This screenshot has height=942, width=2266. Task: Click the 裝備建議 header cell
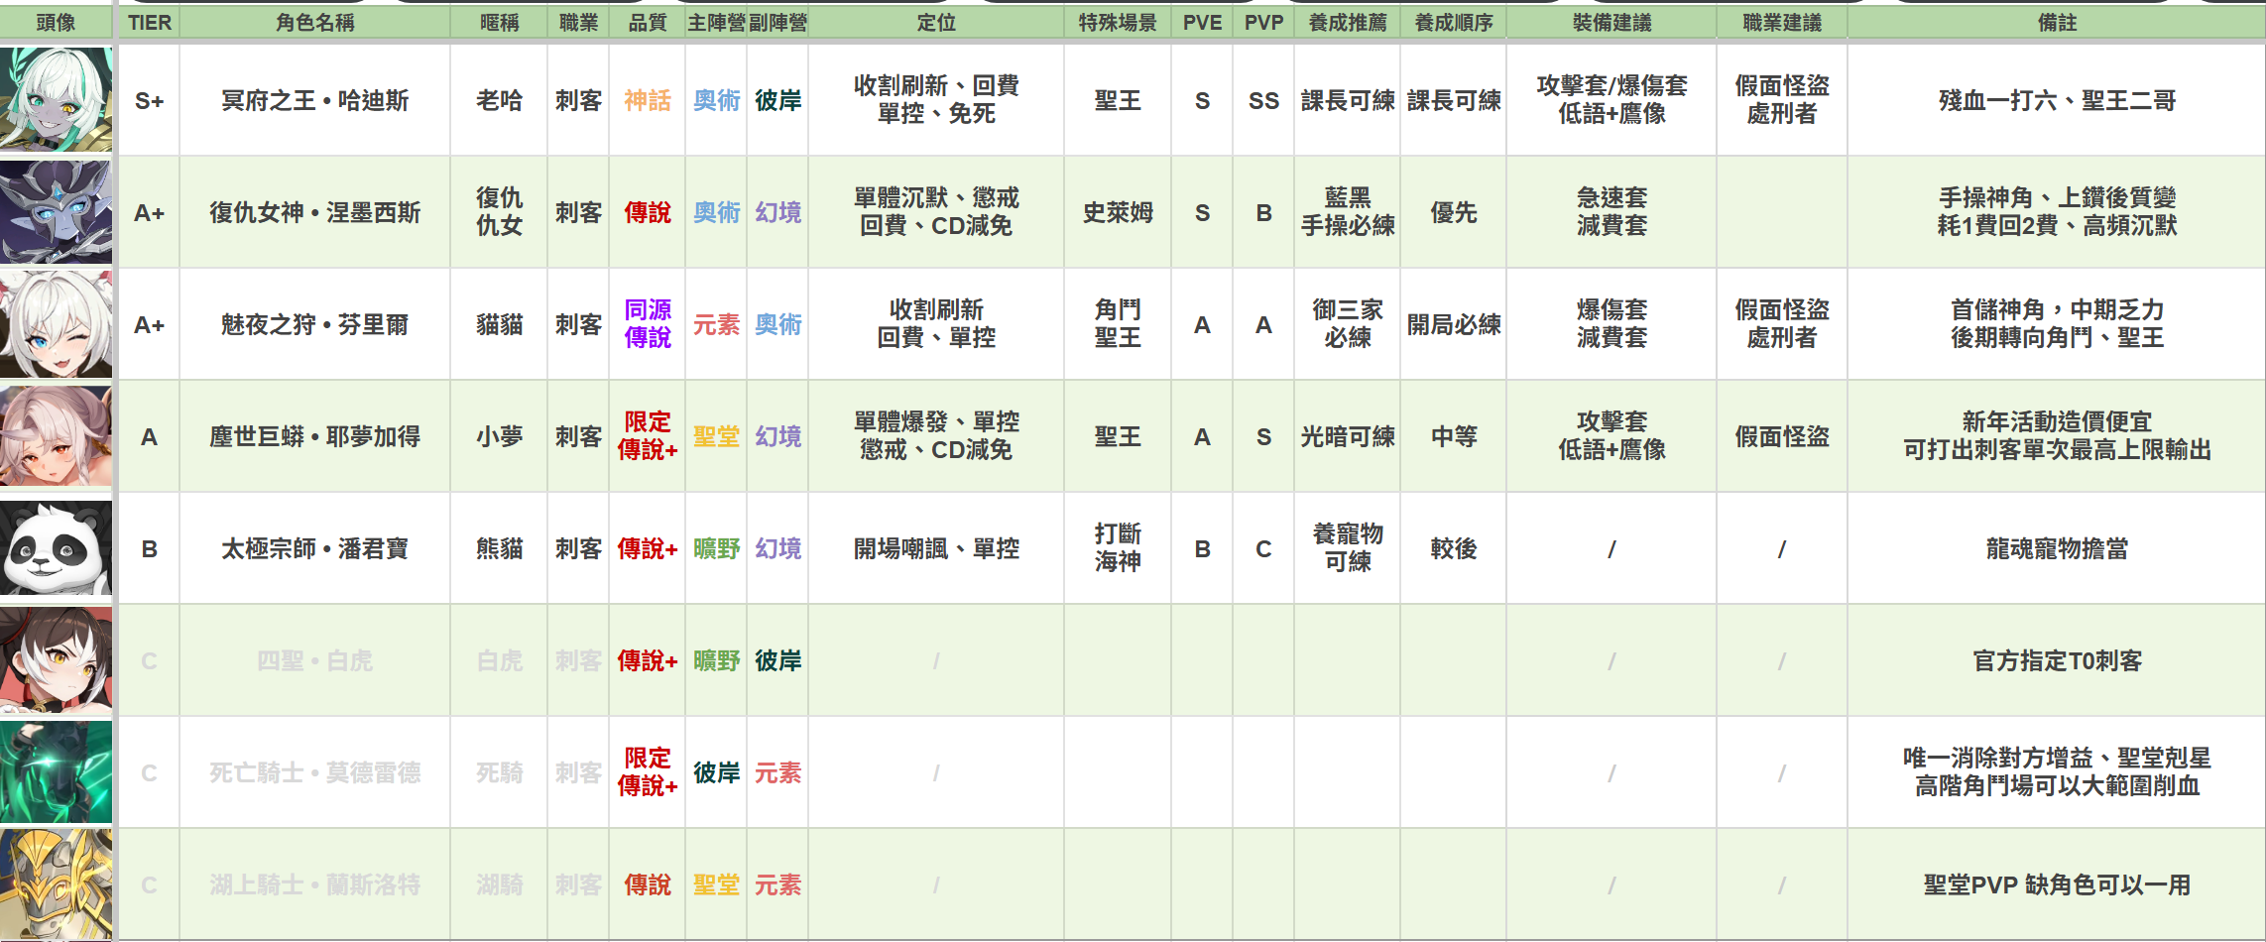(1611, 22)
